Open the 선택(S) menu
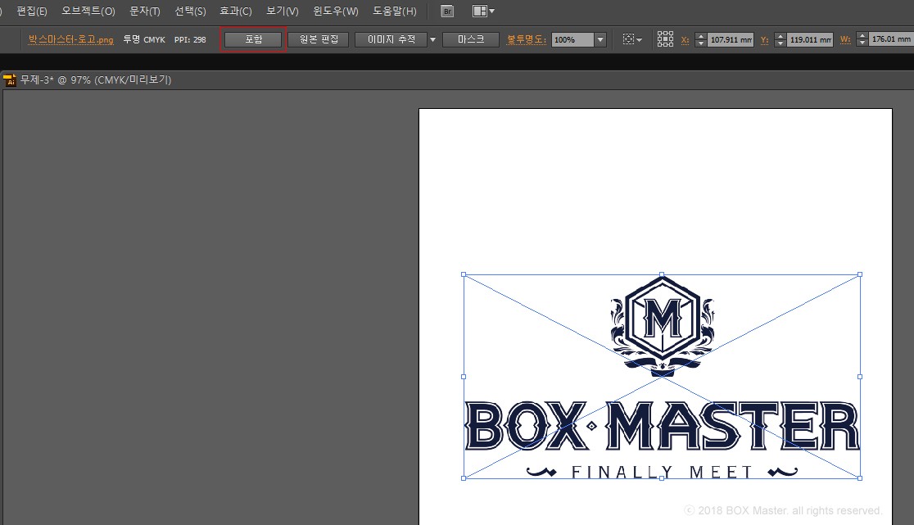Viewport: 914px width, 525px height. [x=190, y=11]
